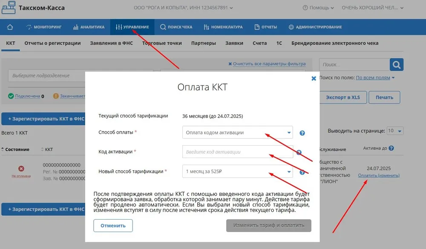Click the Такском-Касса cash register logo
The width and height of the screenshot is (426, 249).
point(9,7)
